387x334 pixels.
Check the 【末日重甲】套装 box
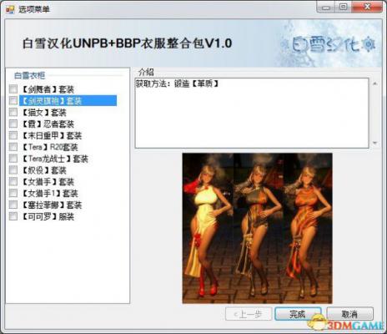click(13, 135)
